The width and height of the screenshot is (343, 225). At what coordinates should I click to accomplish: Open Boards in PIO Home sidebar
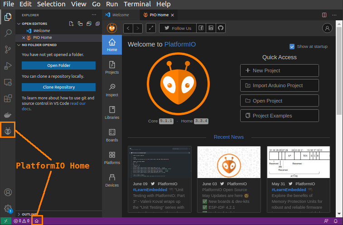click(x=112, y=135)
